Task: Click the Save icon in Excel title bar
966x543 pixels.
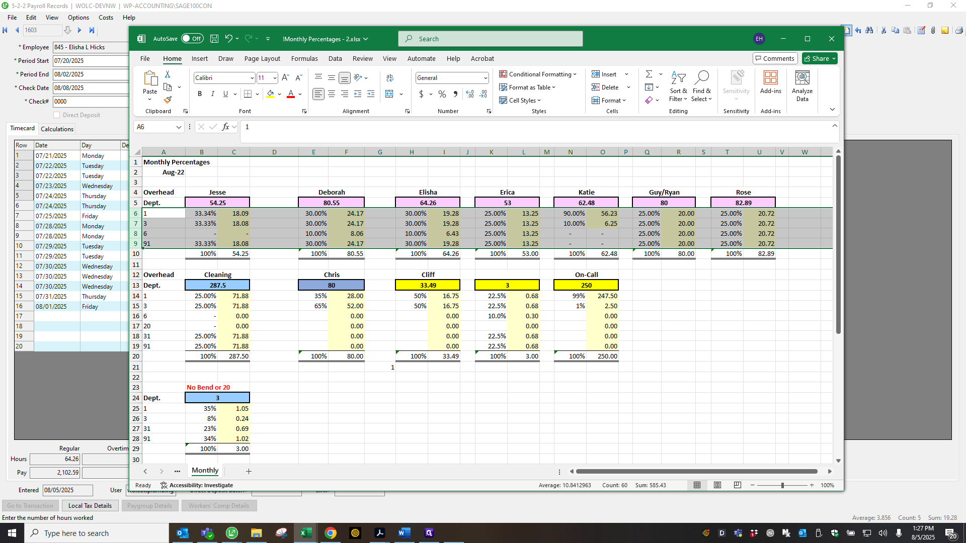Action: (x=214, y=39)
